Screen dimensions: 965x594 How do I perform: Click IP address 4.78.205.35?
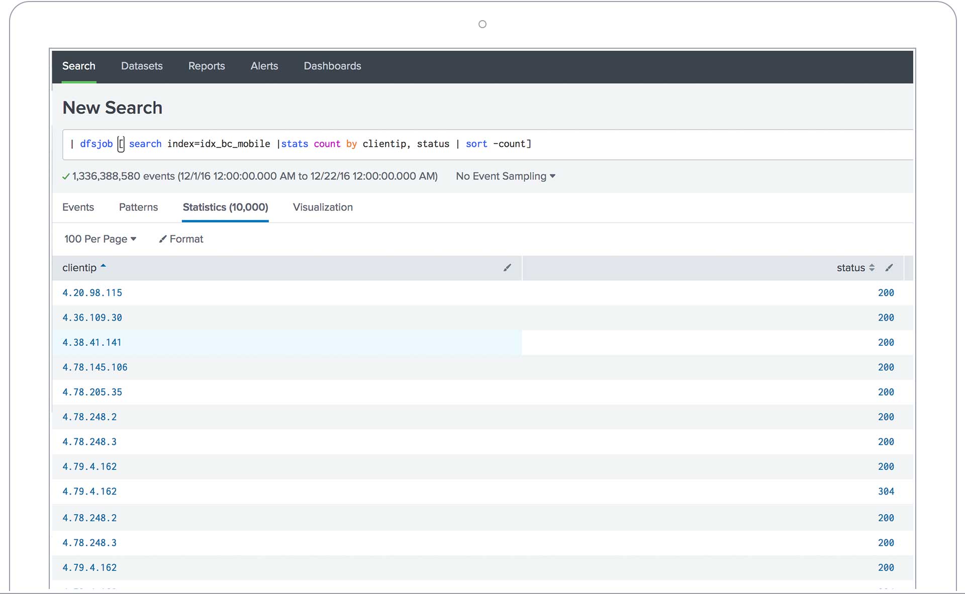pos(92,392)
